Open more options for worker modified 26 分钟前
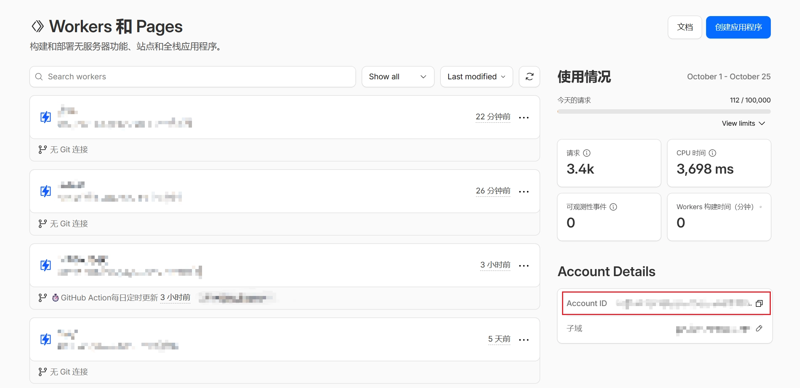Viewport: 800px width, 388px height. [524, 192]
